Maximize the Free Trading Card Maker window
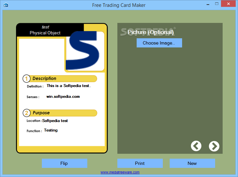 point(217,4)
